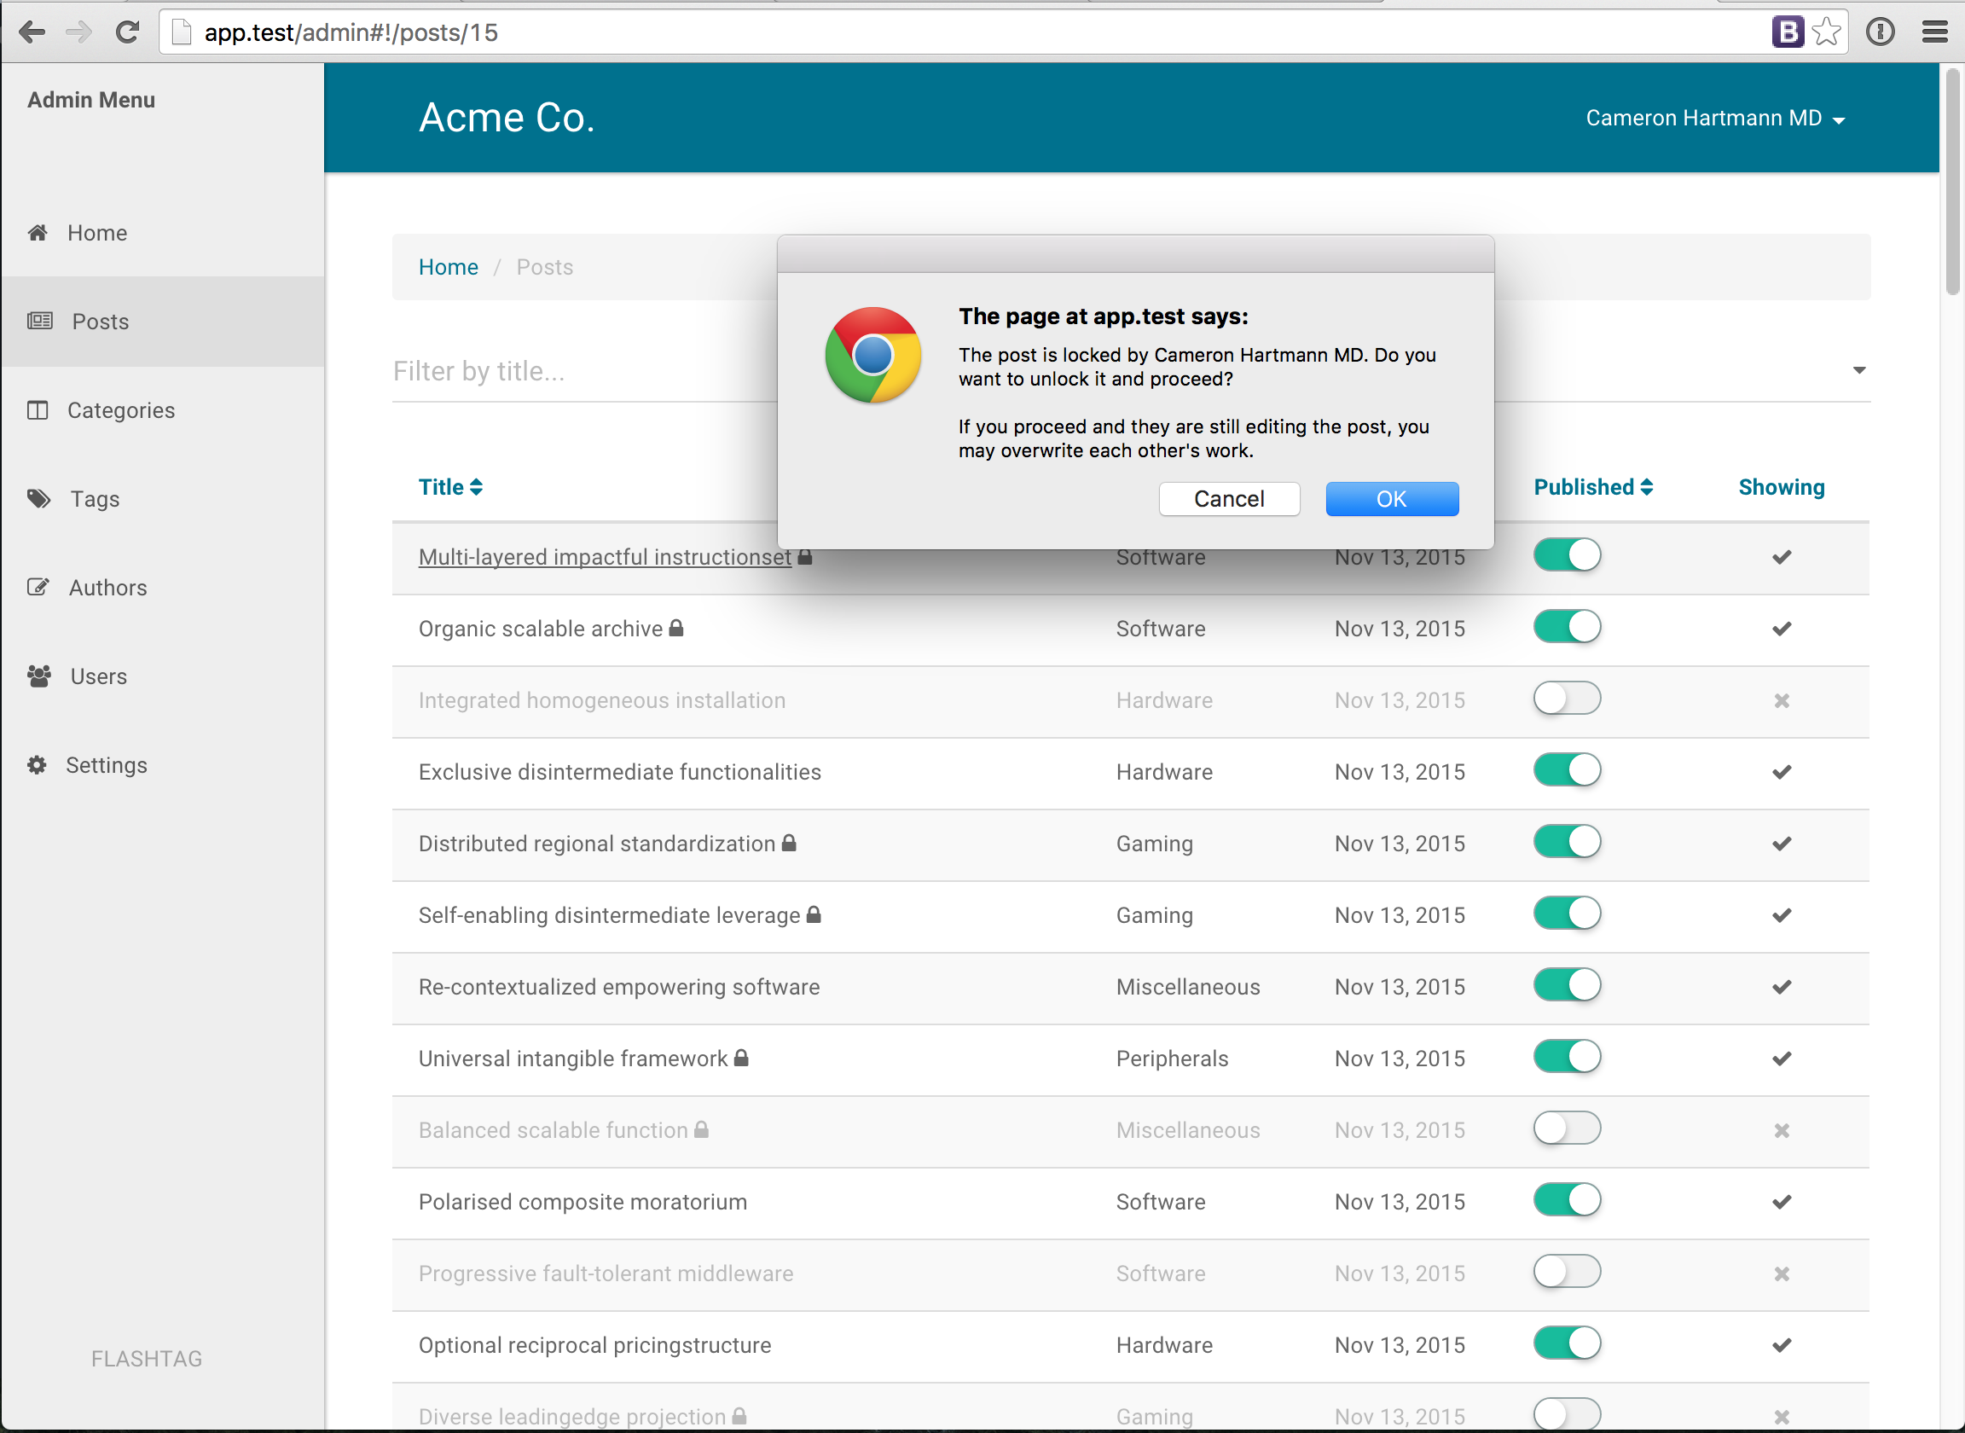The height and width of the screenshot is (1433, 1965).
Task: Open the browser hamburger menu
Action: (x=1934, y=32)
